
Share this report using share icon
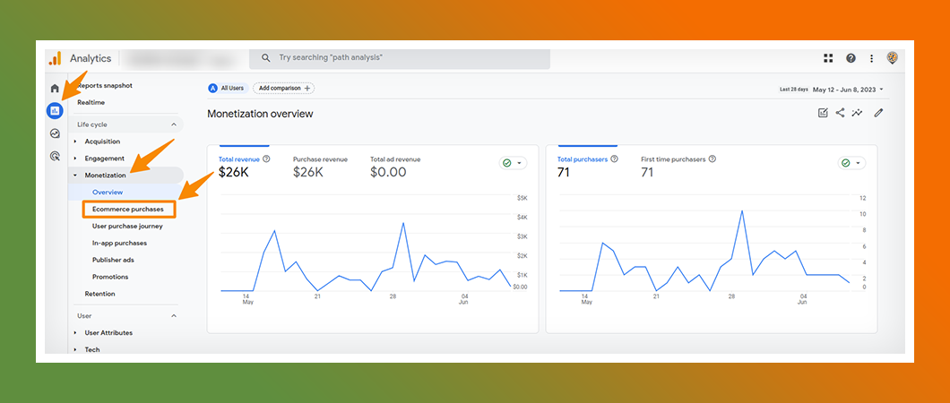click(x=840, y=113)
